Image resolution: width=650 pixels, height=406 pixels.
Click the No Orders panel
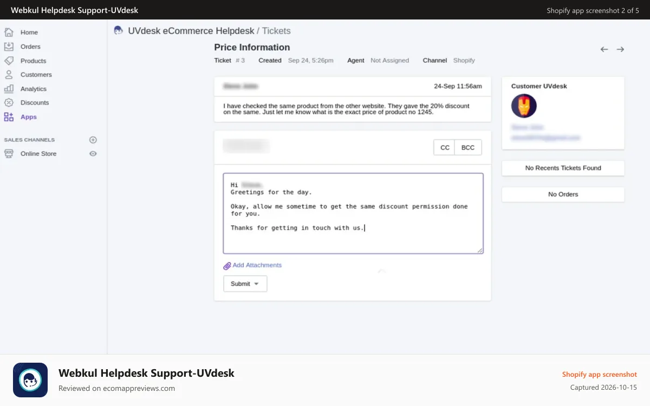click(563, 194)
